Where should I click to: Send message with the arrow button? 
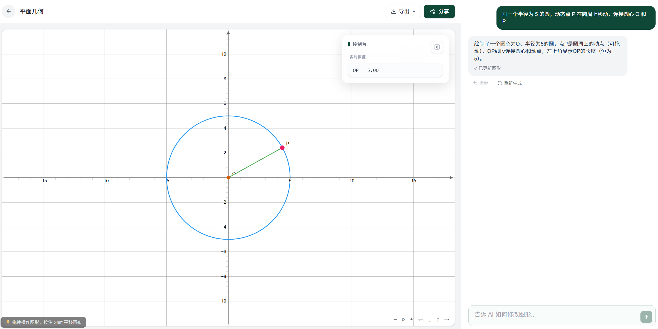point(646,317)
